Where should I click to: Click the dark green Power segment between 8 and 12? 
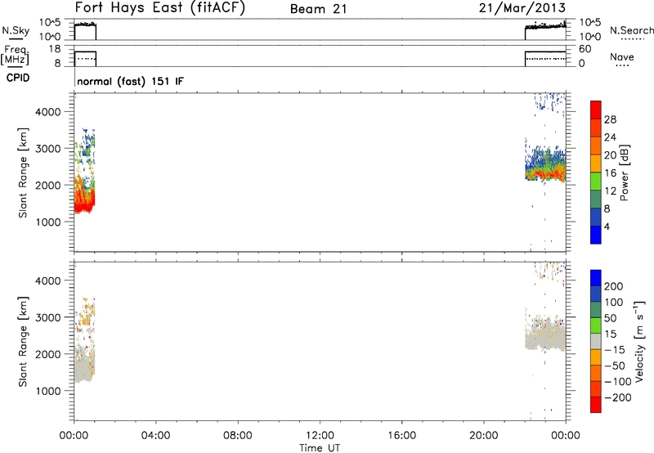tap(596, 200)
